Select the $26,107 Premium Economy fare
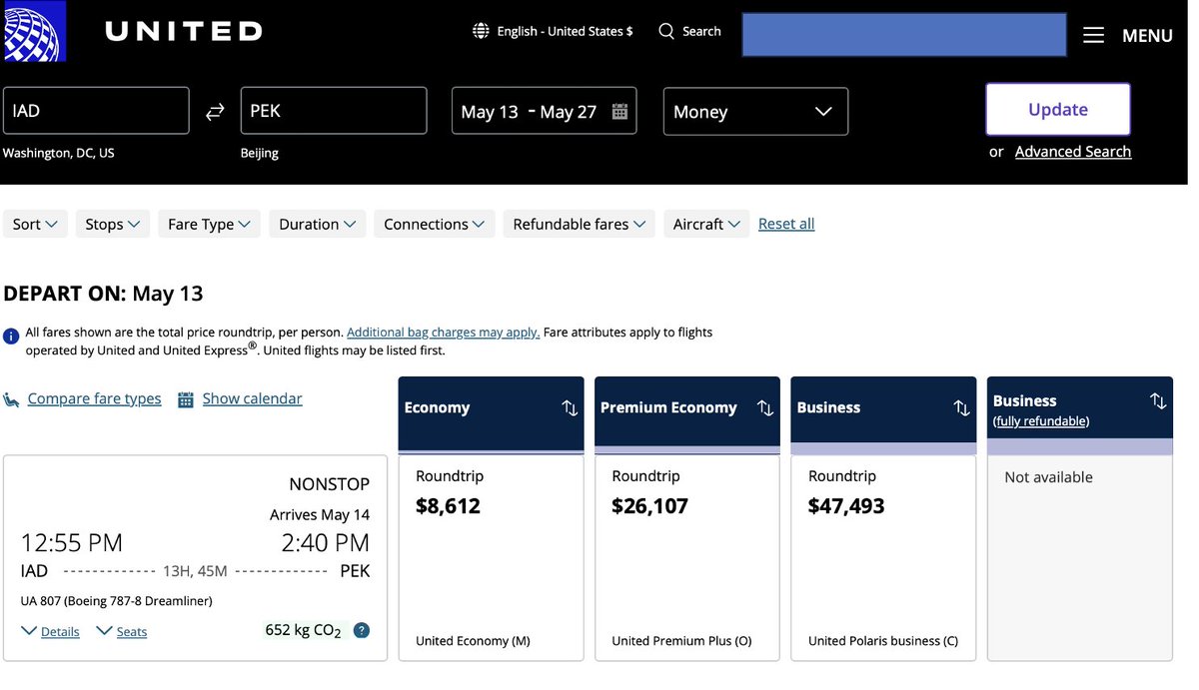The image size is (1199, 690). 687,558
